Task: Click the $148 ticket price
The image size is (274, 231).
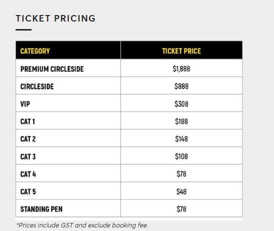Action: [181, 139]
